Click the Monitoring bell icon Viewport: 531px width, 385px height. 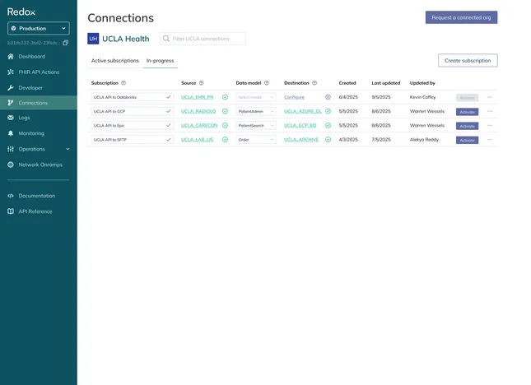tap(11, 133)
